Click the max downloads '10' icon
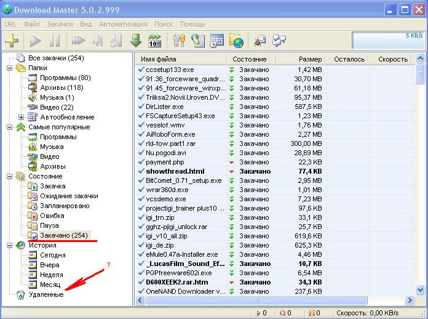 (155, 41)
